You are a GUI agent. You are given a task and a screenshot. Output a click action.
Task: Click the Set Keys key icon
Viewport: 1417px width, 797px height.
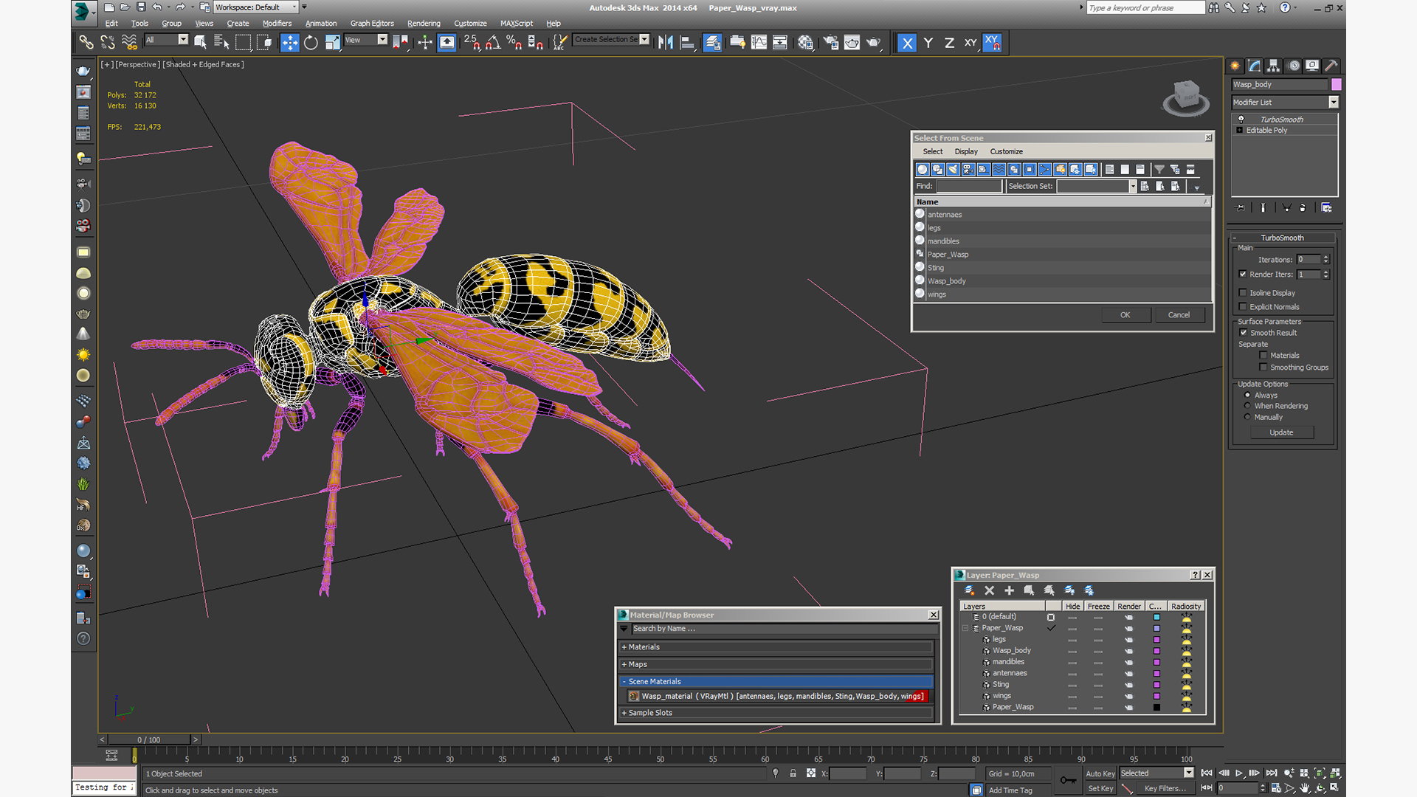(x=1068, y=781)
